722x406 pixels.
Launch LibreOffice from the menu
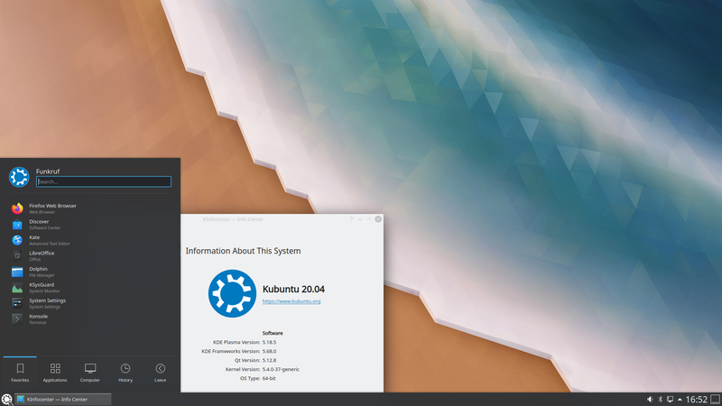[89, 256]
